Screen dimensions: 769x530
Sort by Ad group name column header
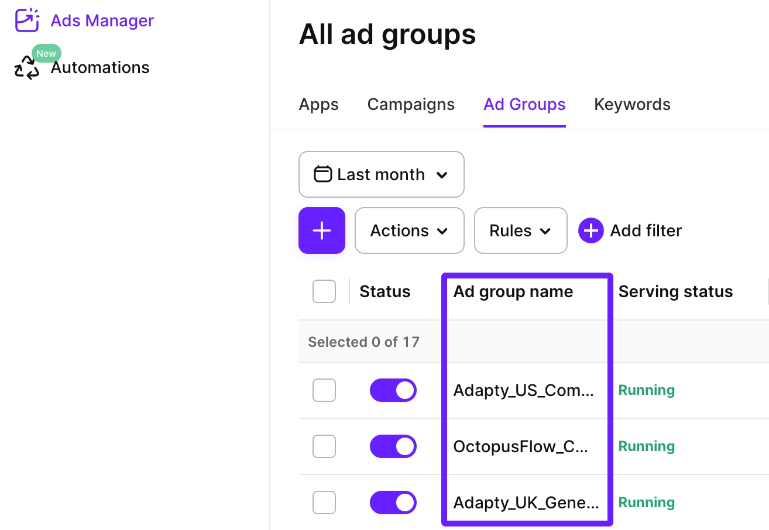[513, 291]
